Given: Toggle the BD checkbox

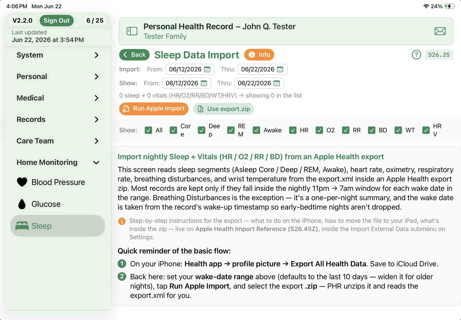Looking at the screenshot, I should click(372, 130).
